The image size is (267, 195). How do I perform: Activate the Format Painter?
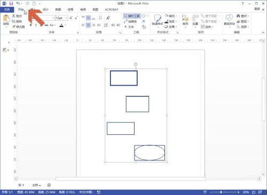18,27
